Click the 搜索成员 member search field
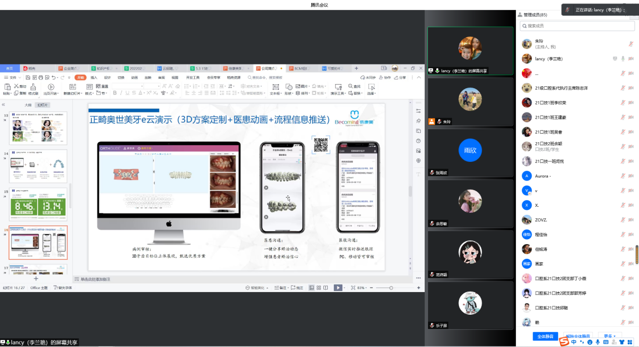The height and width of the screenshot is (347, 639). click(577, 26)
